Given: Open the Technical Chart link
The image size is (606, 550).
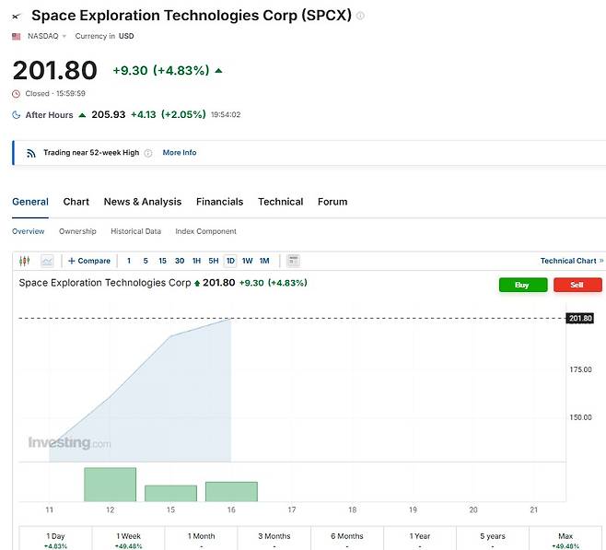Looking at the screenshot, I should [572, 261].
